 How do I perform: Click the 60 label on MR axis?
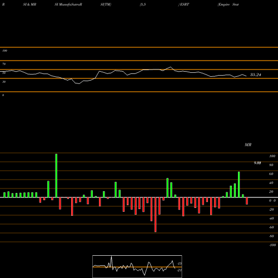tap(271, 174)
